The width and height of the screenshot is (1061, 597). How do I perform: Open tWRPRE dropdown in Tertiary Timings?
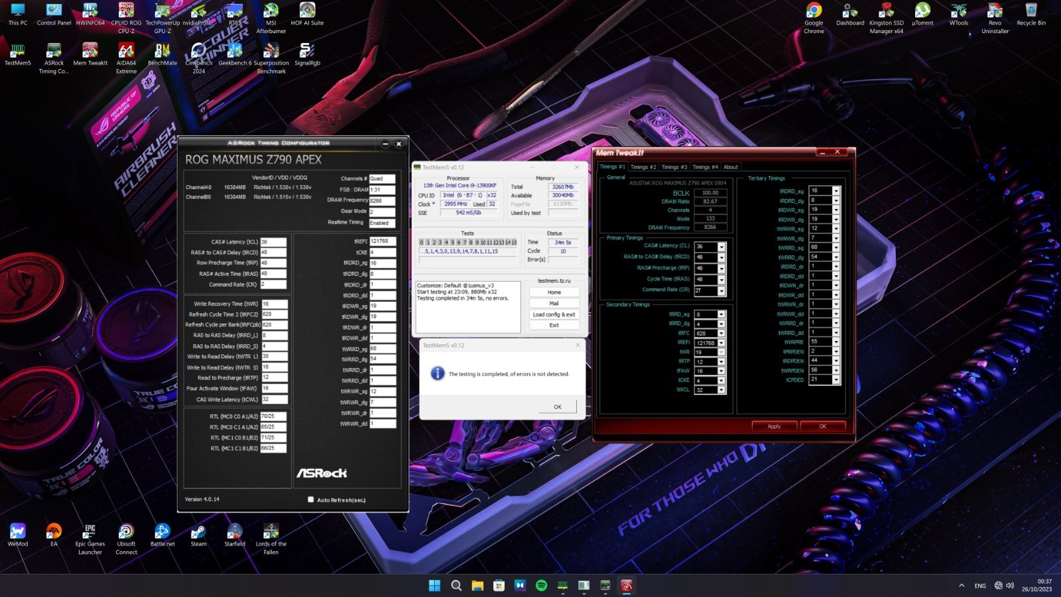click(x=836, y=342)
